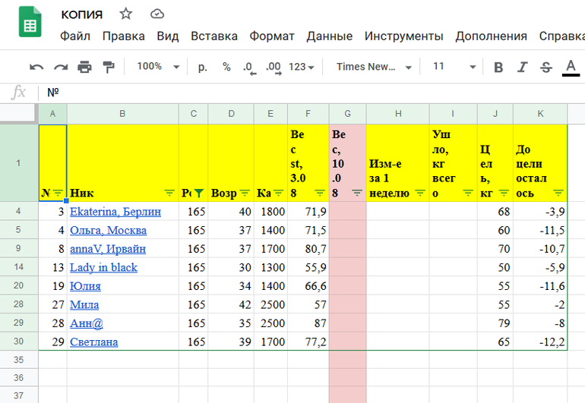
Task: Open the Times New font dropdown
Action: point(374,67)
